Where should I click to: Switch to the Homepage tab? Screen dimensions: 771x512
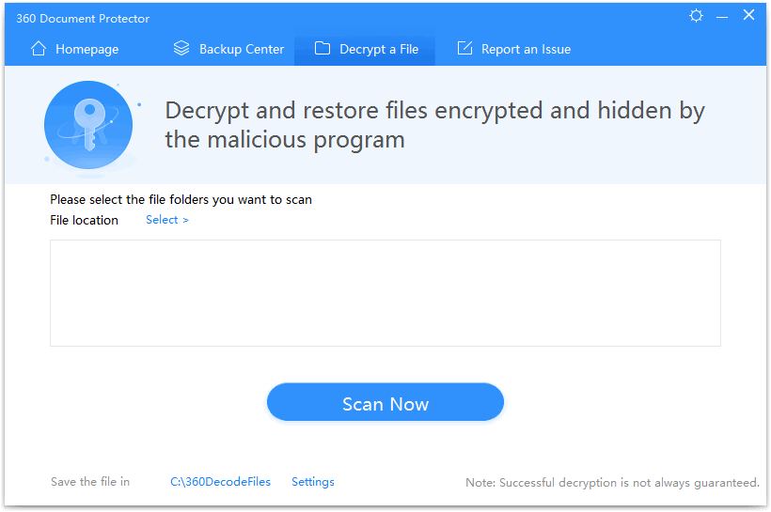(x=87, y=50)
